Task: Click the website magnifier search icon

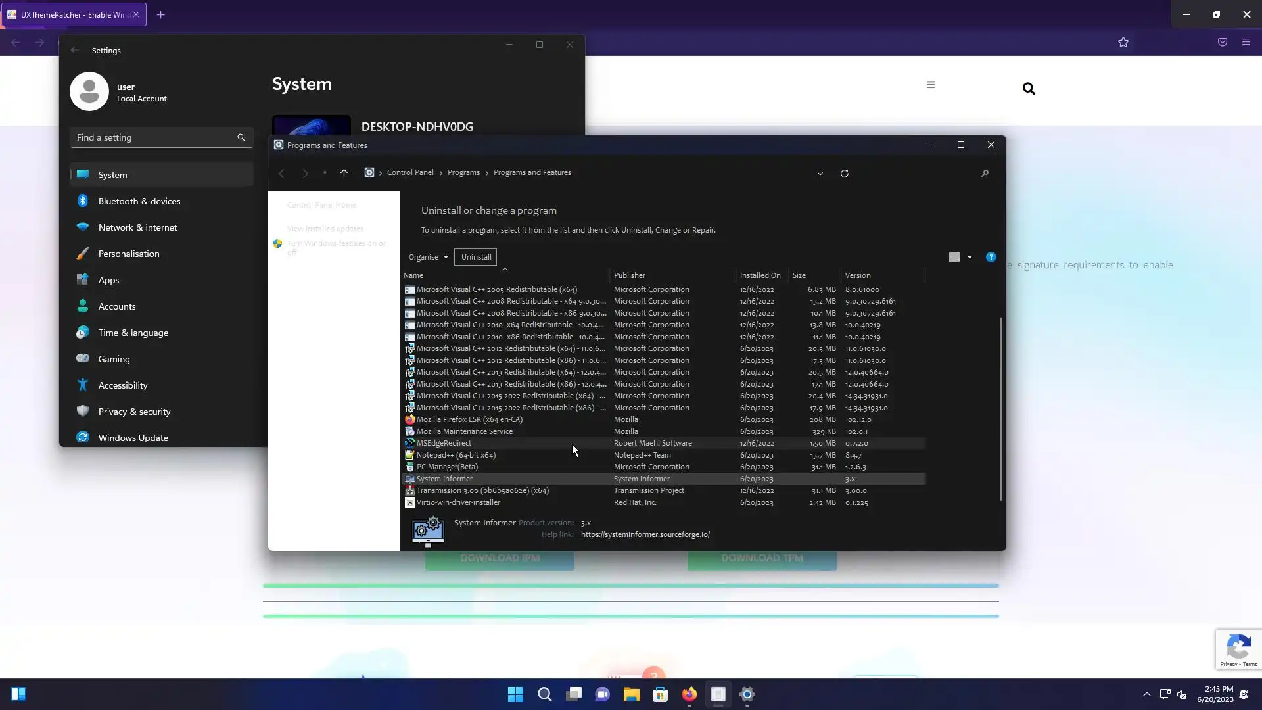Action: 1029,89
